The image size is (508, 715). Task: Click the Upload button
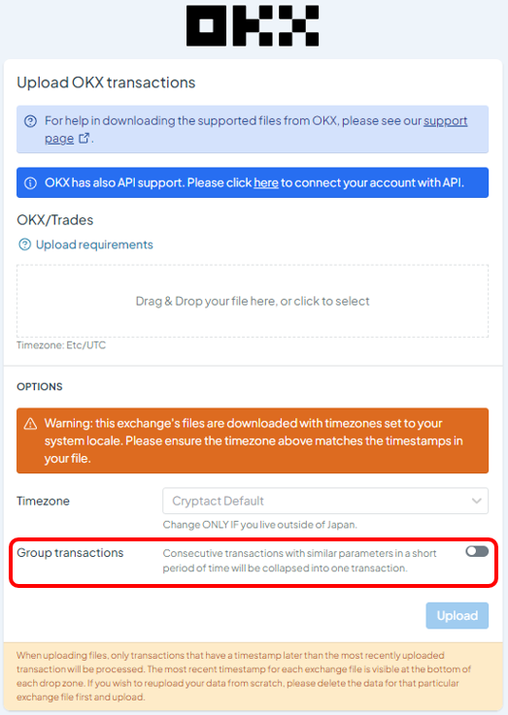[x=457, y=616]
